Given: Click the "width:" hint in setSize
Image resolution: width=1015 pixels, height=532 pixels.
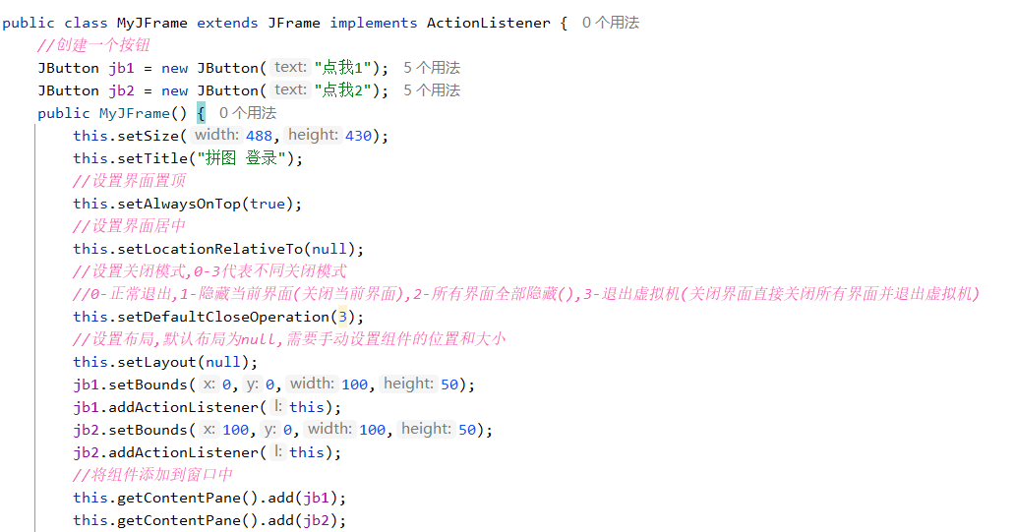Looking at the screenshot, I should 216,136.
